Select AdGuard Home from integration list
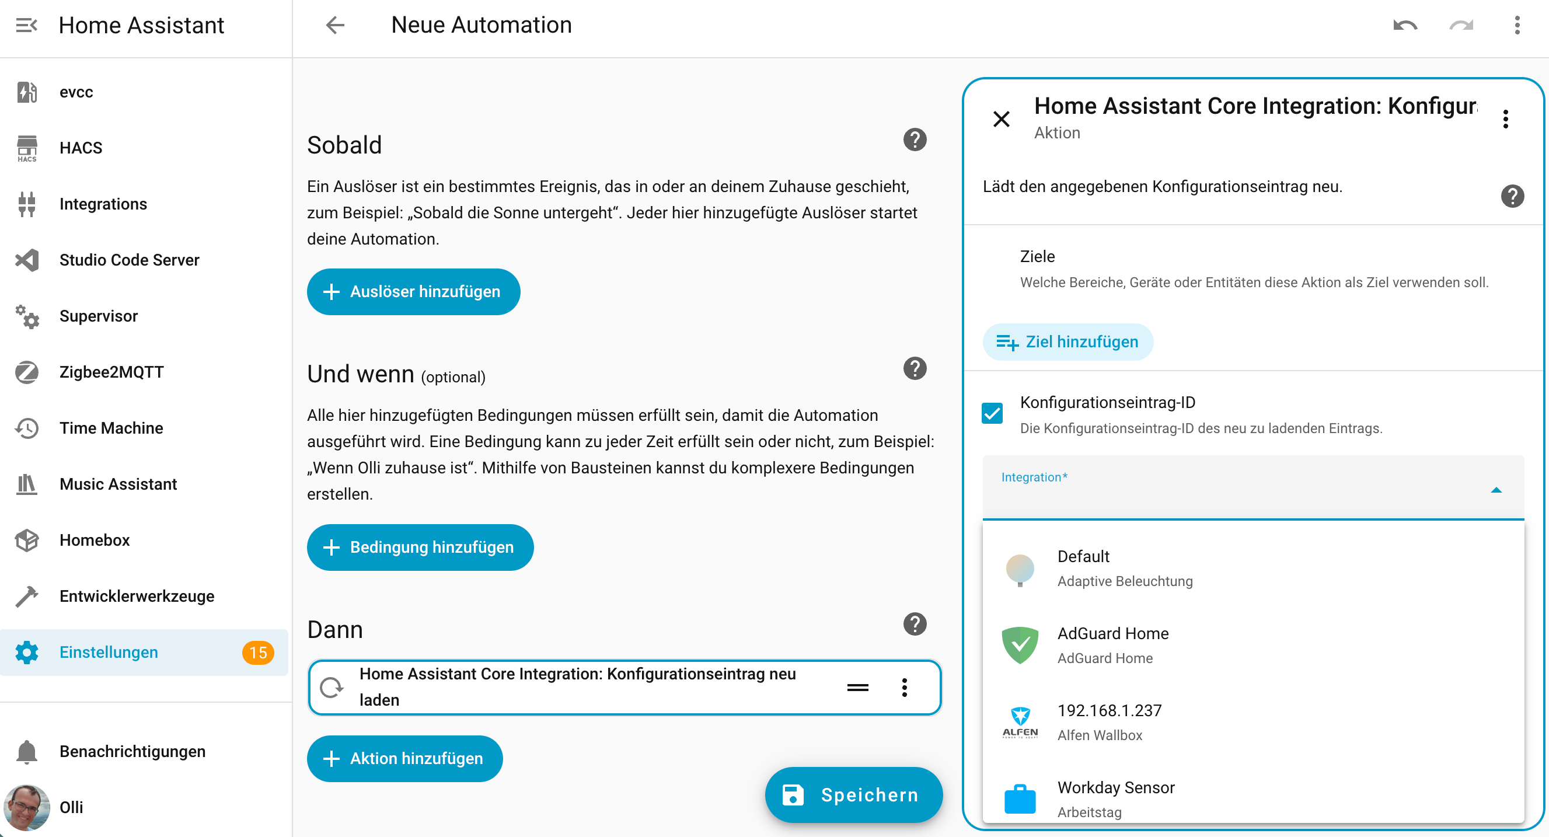1549x837 pixels. 1112,645
